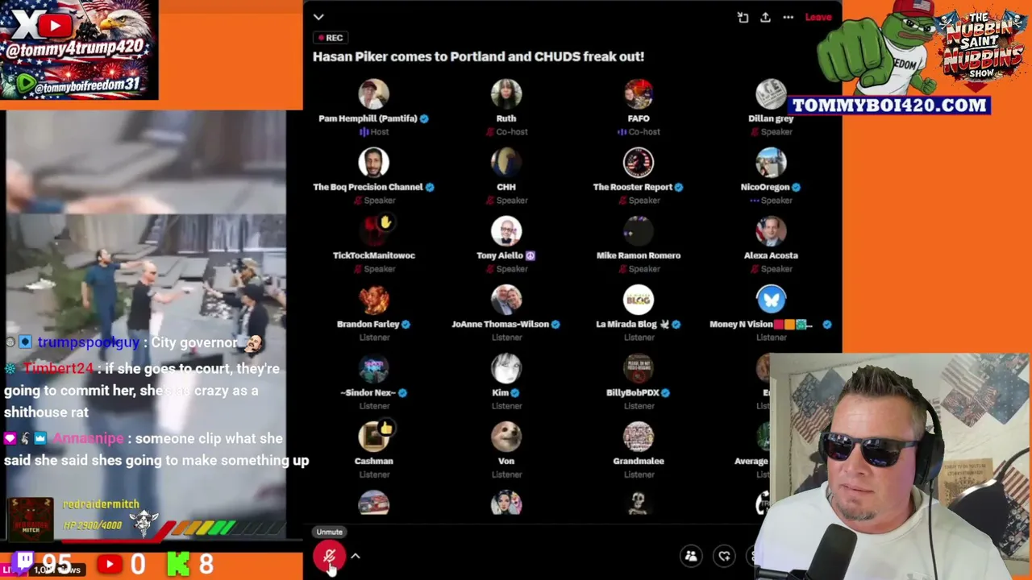Click the name 'TickTockManitowoc'
This screenshot has height=580, width=1032.
click(374, 255)
